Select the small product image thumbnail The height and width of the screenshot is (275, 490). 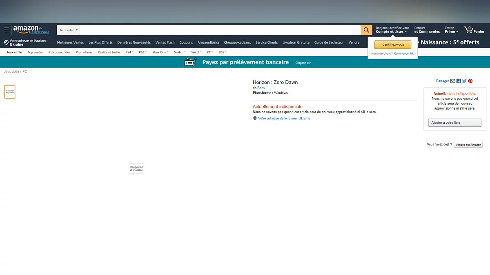pos(10,92)
